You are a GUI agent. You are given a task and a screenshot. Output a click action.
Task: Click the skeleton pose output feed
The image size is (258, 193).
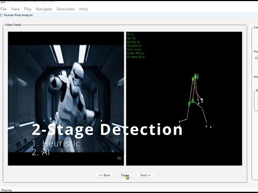(184, 99)
